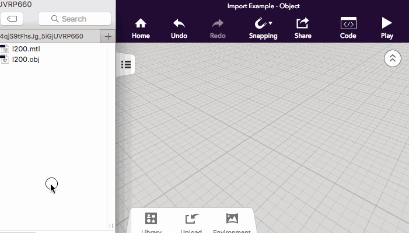The image size is (409, 233).
Task: Collapse the toolbar with the double-chevron button
Action: pyautogui.click(x=392, y=58)
